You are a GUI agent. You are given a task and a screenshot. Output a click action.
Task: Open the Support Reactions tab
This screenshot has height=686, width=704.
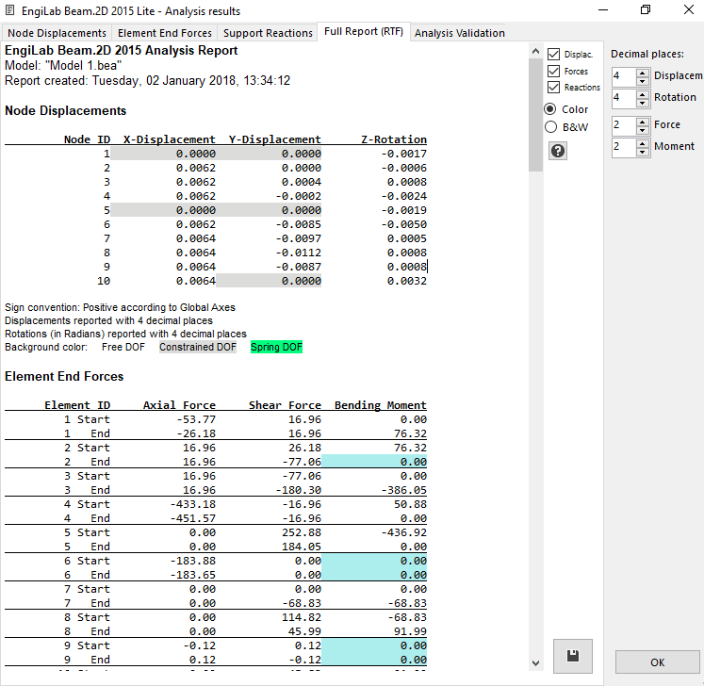coord(268,33)
